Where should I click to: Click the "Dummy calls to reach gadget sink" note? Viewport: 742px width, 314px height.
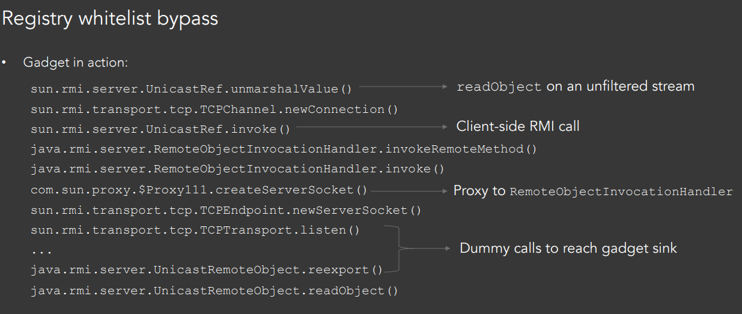pos(568,248)
